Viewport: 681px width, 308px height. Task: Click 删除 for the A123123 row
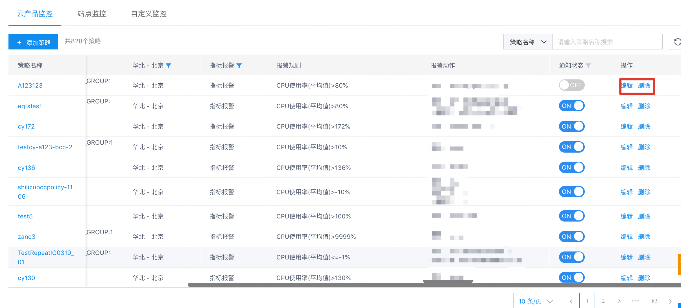pyautogui.click(x=644, y=85)
